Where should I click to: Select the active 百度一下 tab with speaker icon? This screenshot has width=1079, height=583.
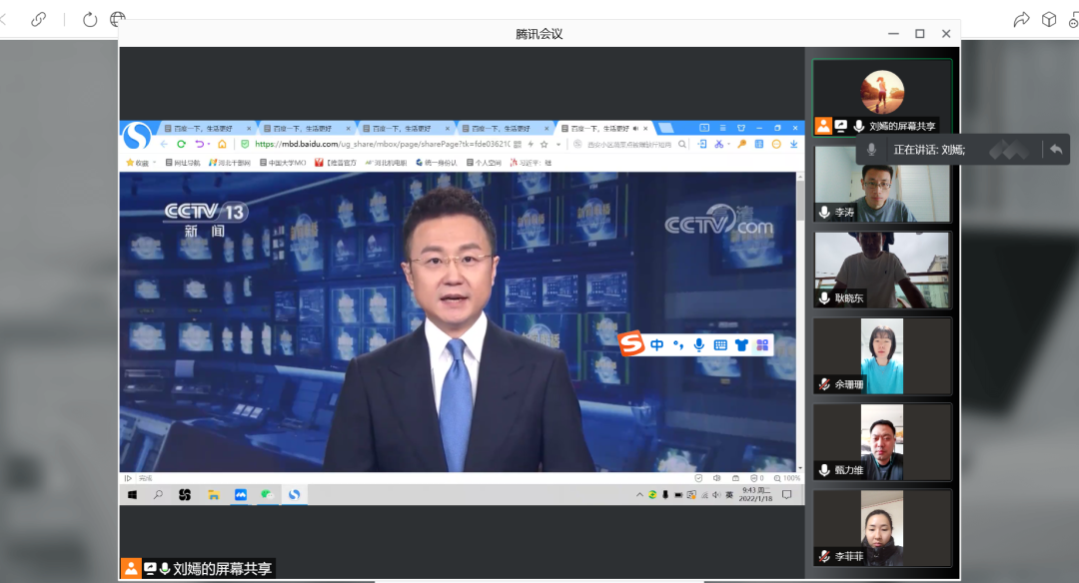coord(603,129)
